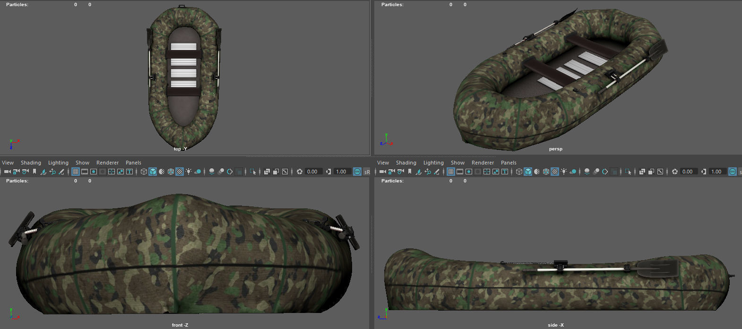742x329 pixels.
Task: Toggle Isolate Select in side view toolbar
Action: click(628, 172)
